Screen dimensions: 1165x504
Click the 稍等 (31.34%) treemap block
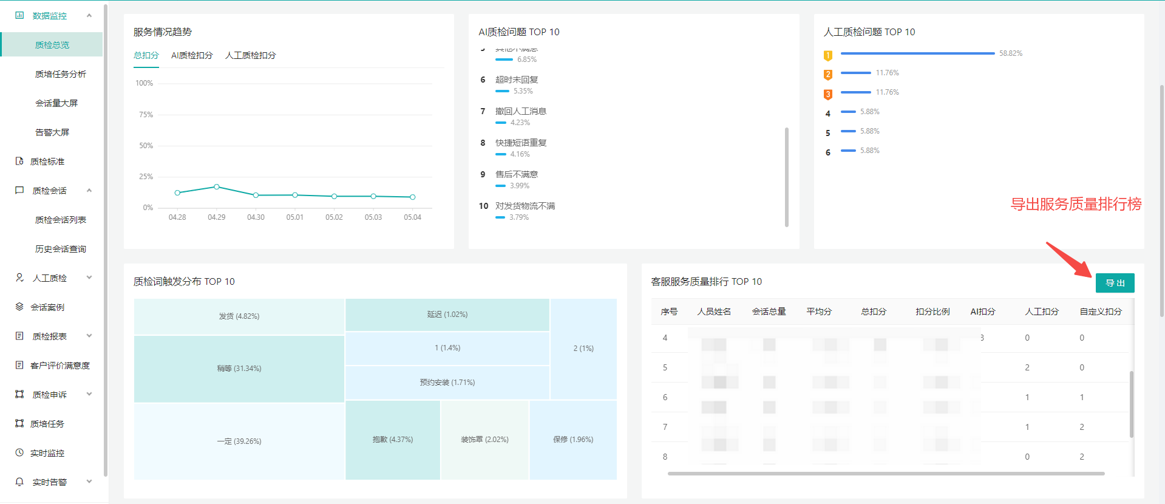tap(239, 369)
